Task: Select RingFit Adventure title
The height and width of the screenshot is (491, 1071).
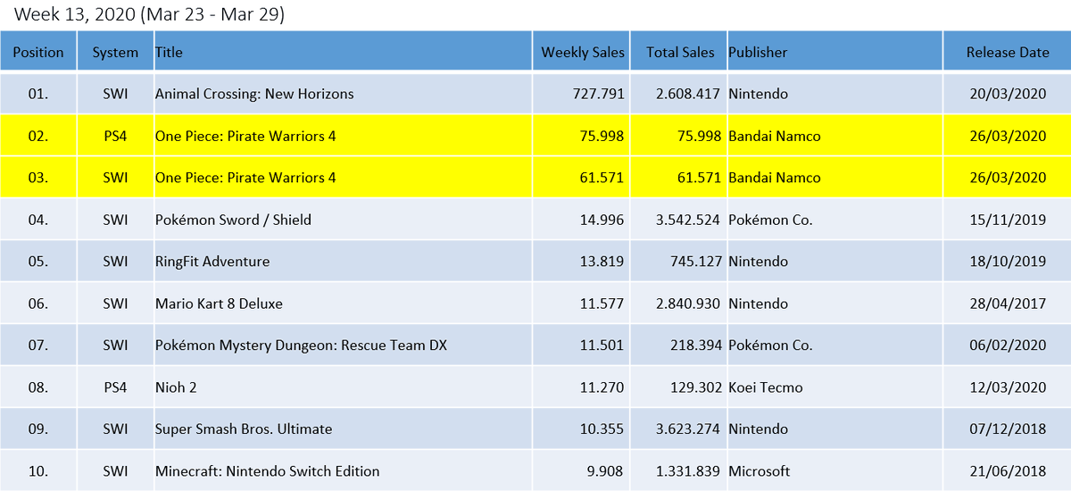Action: [x=212, y=262]
